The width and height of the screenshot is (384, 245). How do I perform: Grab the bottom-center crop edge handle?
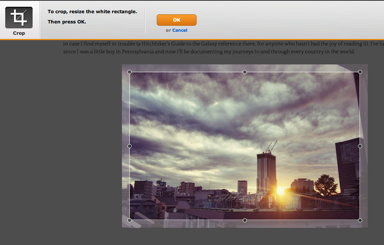coord(245,220)
